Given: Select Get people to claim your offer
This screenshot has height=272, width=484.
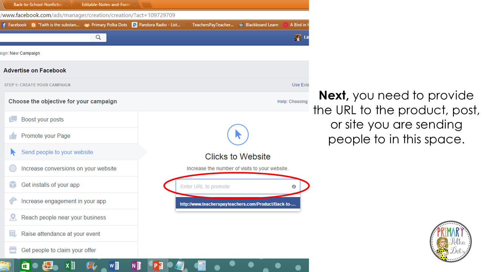Looking at the screenshot, I should (x=71, y=250).
